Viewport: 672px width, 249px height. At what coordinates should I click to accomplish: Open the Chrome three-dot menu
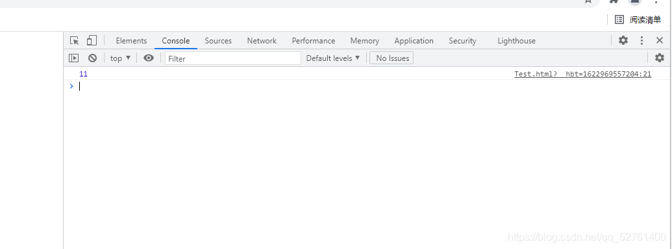click(x=656, y=1)
